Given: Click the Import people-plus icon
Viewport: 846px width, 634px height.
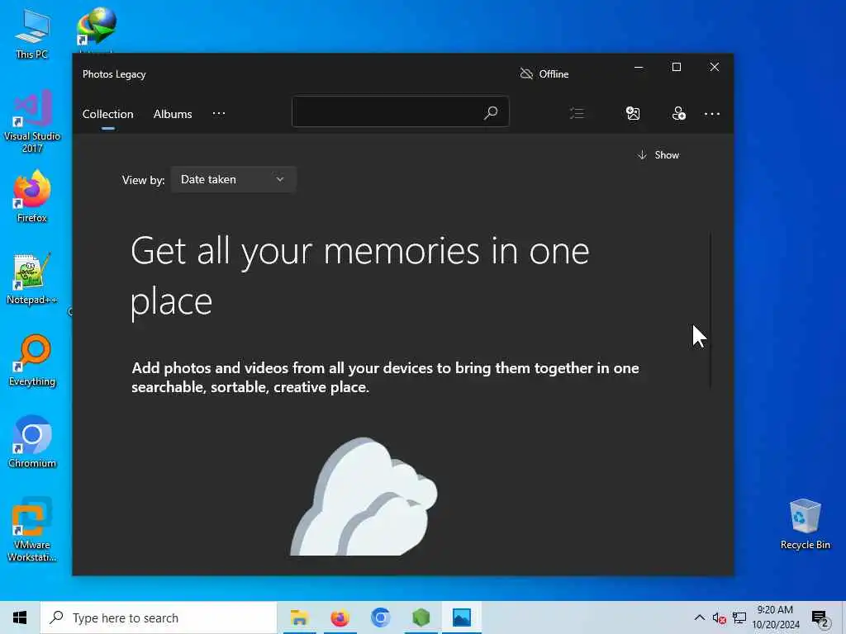Looking at the screenshot, I should pyautogui.click(x=679, y=113).
